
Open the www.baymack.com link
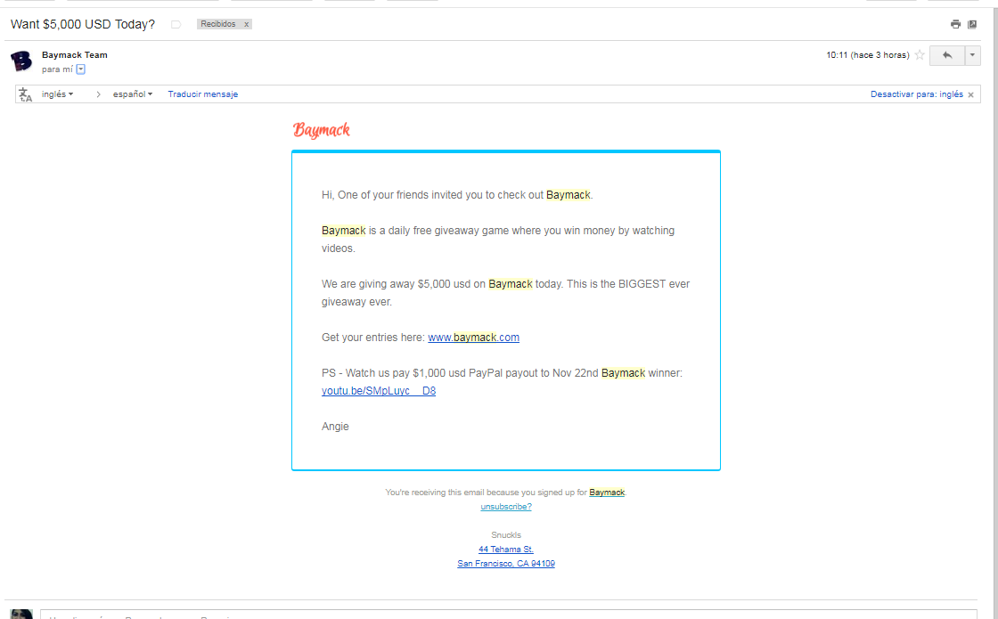[x=473, y=338]
